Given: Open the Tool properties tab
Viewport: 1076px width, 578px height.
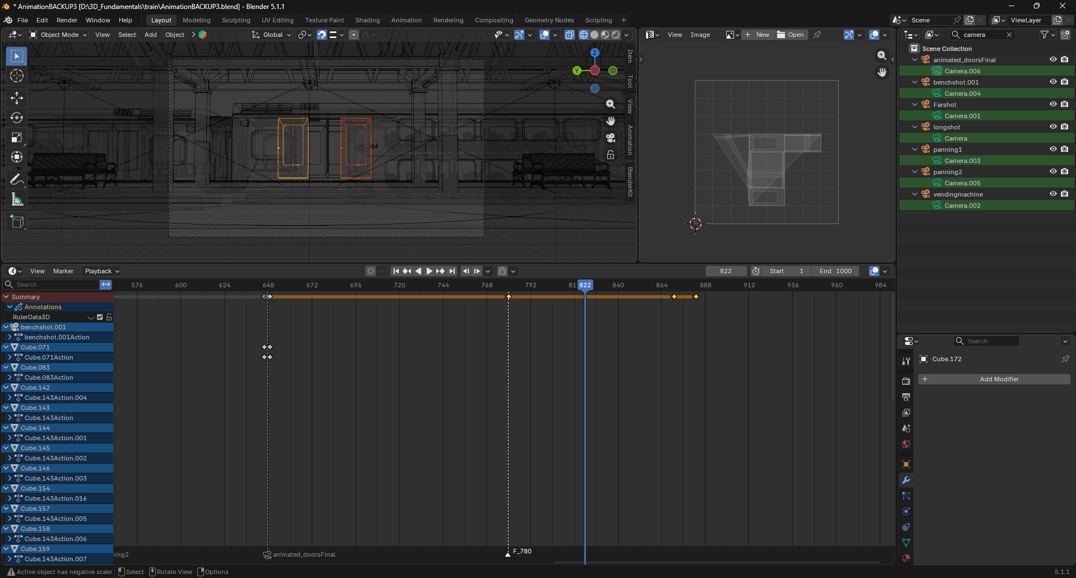Looking at the screenshot, I should (906, 361).
